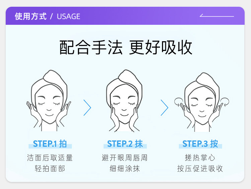Click the 使用方式 header text

pyautogui.click(x=30, y=16)
